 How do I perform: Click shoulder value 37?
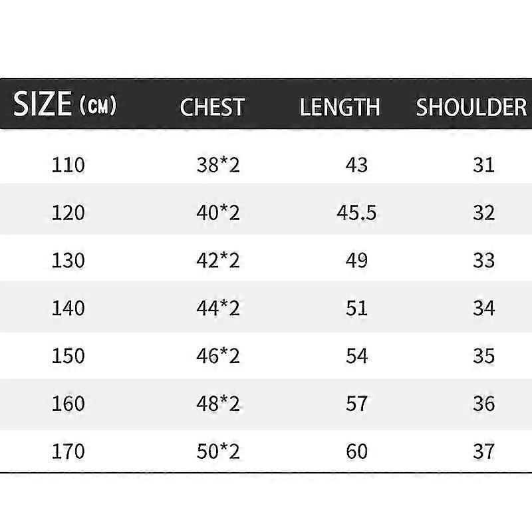click(x=484, y=452)
